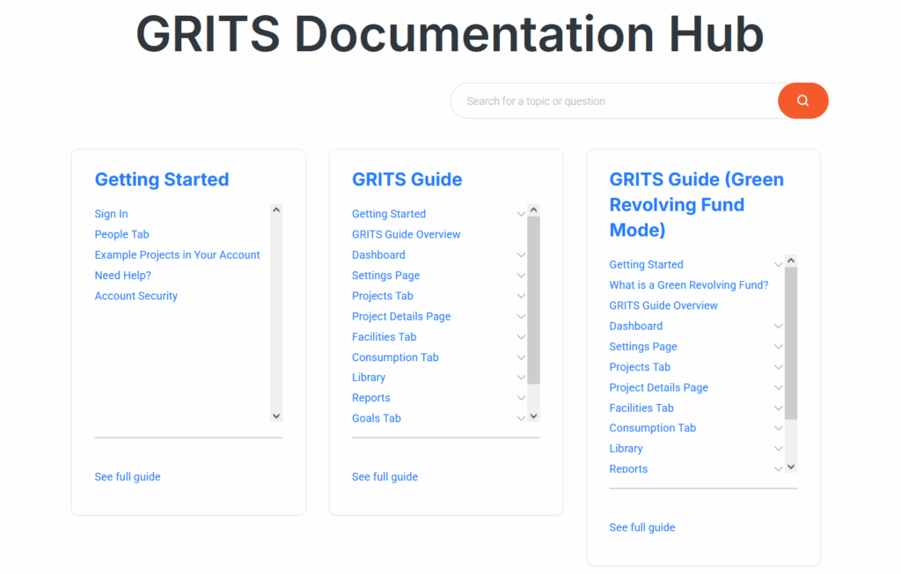Open the Getting Started card heading
Viewport: 901px width, 574px height.
161,180
